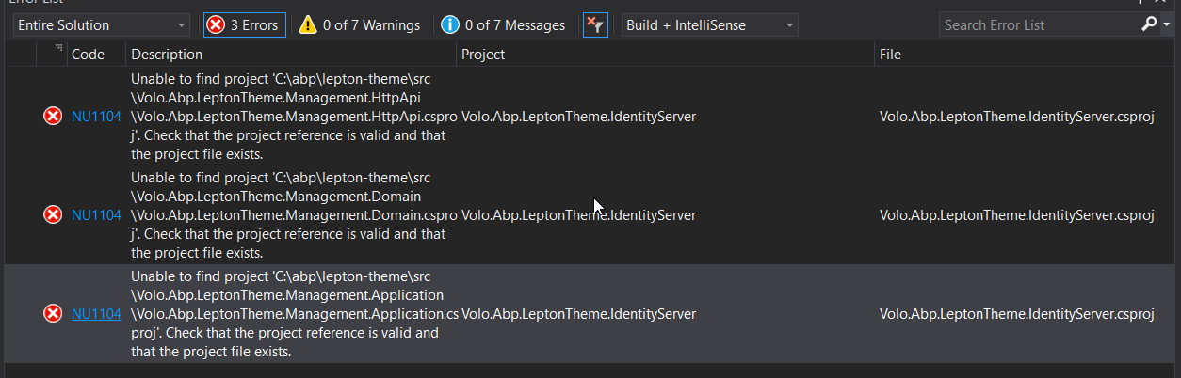Click the magnifier icon in Search Error List
Screen dimensions: 1181x378
click(1149, 24)
